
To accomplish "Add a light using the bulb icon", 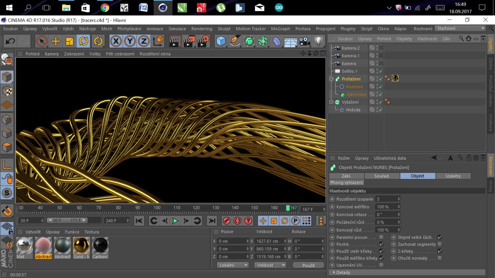I will pyautogui.click(x=318, y=41).
